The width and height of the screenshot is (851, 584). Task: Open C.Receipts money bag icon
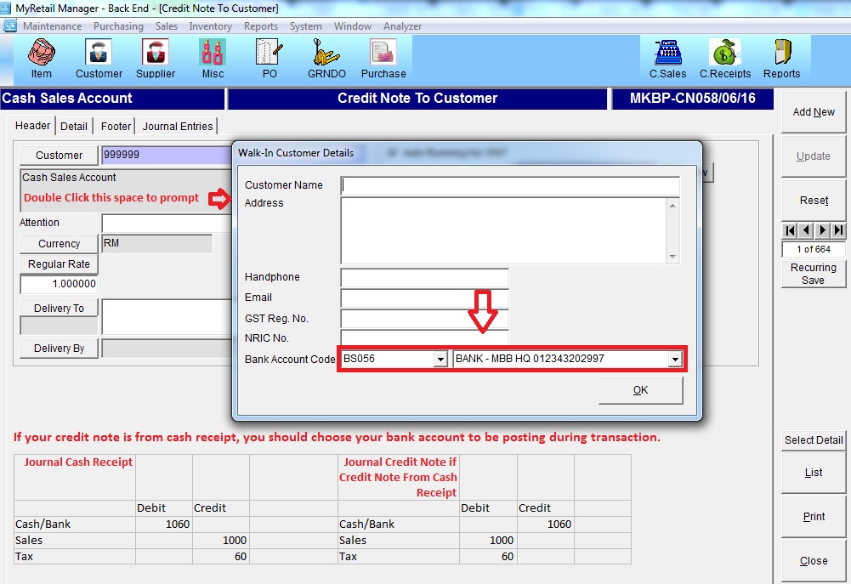point(724,58)
